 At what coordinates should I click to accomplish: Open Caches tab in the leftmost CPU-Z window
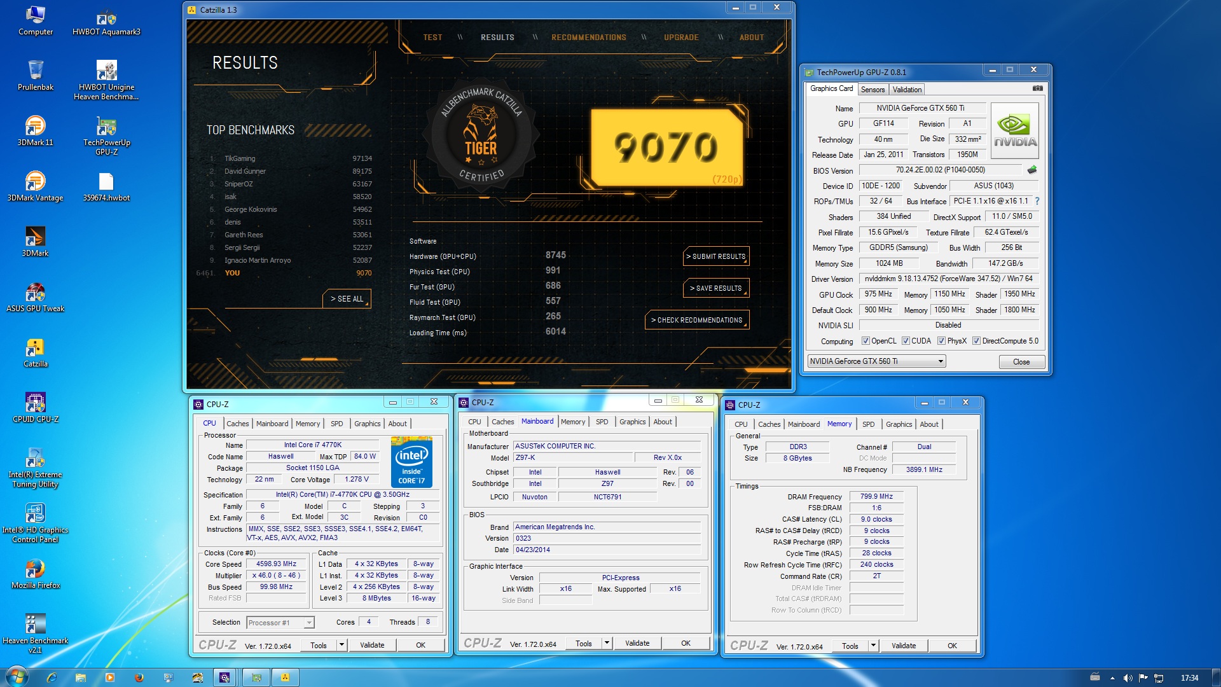click(x=238, y=424)
